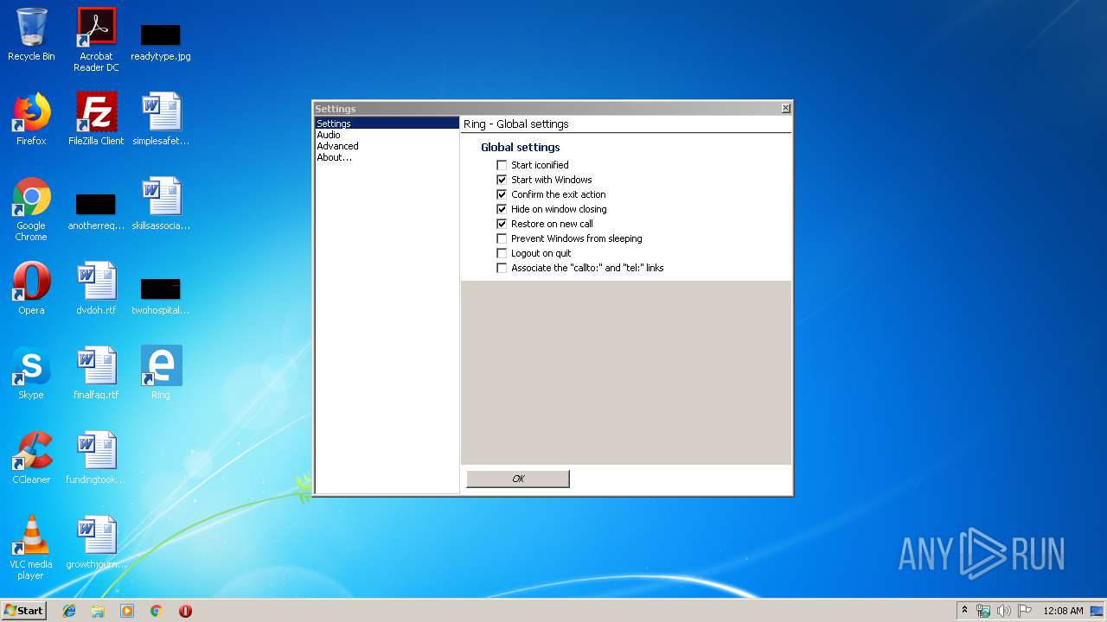Open the Ring desktop shortcut
The image size is (1107, 622).
point(161,373)
